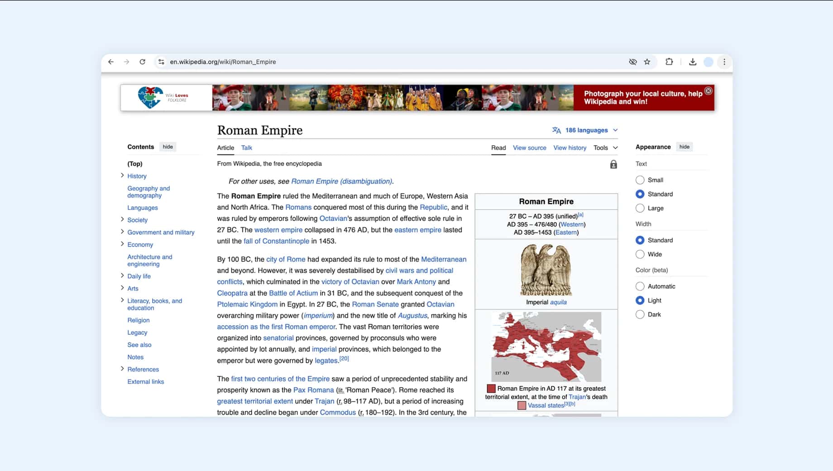
Task: Expand Government and military section
Action: pos(122,232)
